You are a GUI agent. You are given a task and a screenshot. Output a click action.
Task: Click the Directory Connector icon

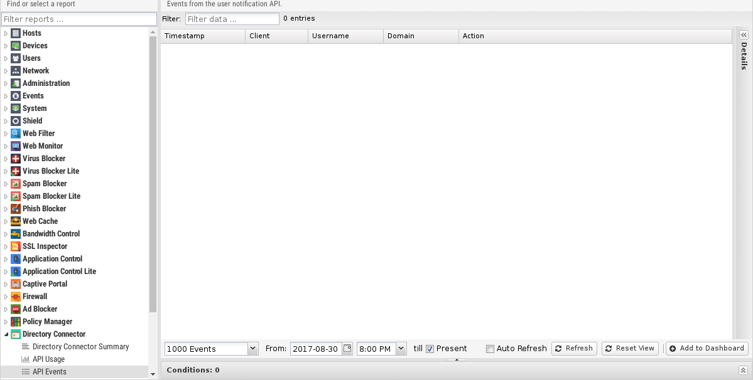[x=15, y=334]
